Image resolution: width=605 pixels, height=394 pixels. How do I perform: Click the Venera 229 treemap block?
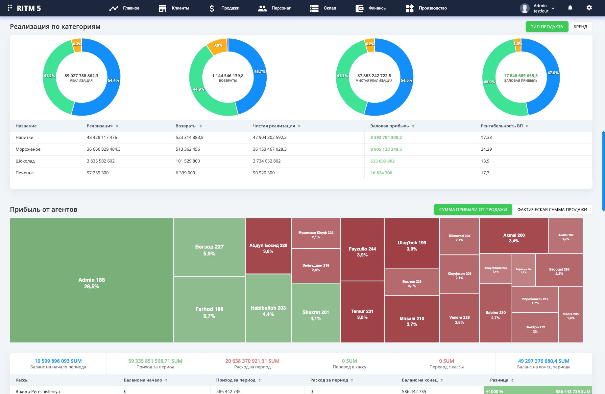(x=459, y=318)
